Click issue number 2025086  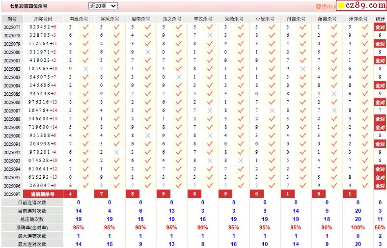pos(12,103)
